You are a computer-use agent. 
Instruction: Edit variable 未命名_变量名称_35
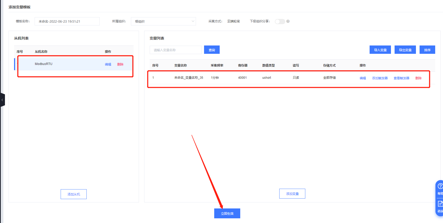coord(363,78)
